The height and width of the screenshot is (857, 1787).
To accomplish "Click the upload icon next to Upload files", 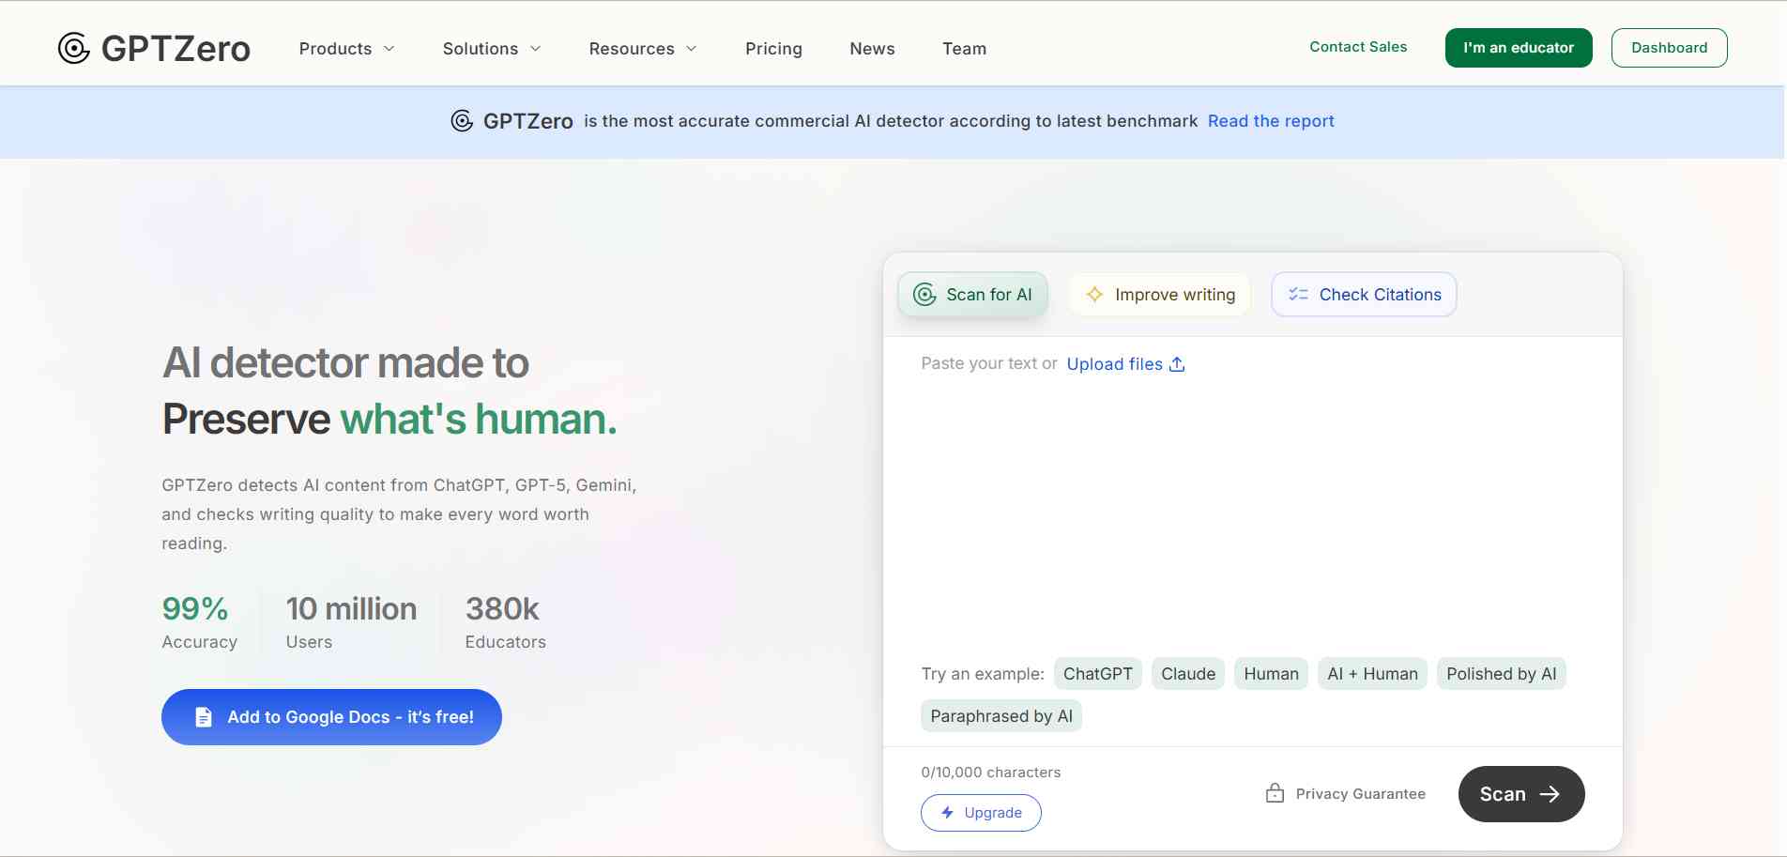I will [x=1179, y=363].
